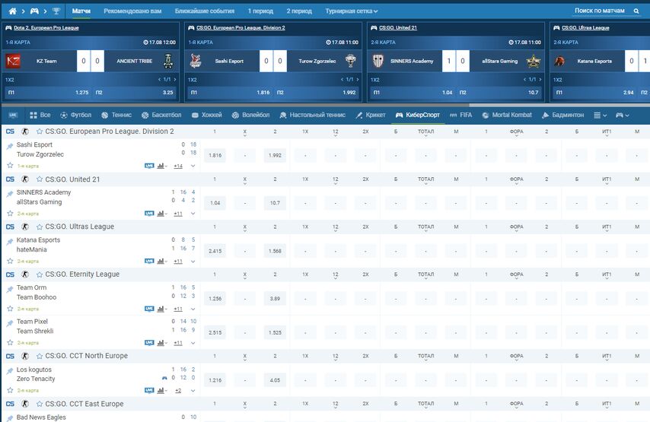This screenshot has height=422, width=650.
Task: Open the gamepad dropdown in sports bar
Action: [x=623, y=115]
